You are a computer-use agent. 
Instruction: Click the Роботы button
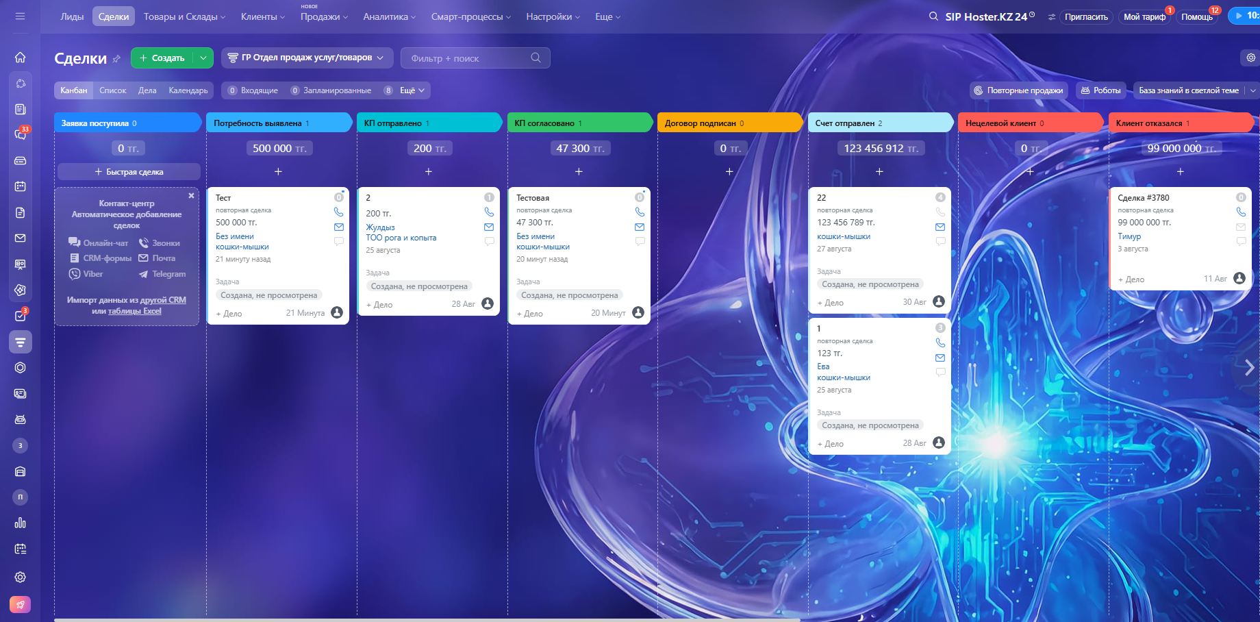(x=1101, y=90)
